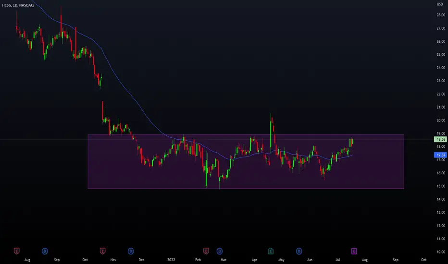The width and height of the screenshot is (448, 264).
Task: Click the 23.00 price axis label
Action: pyautogui.click(x=441, y=81)
